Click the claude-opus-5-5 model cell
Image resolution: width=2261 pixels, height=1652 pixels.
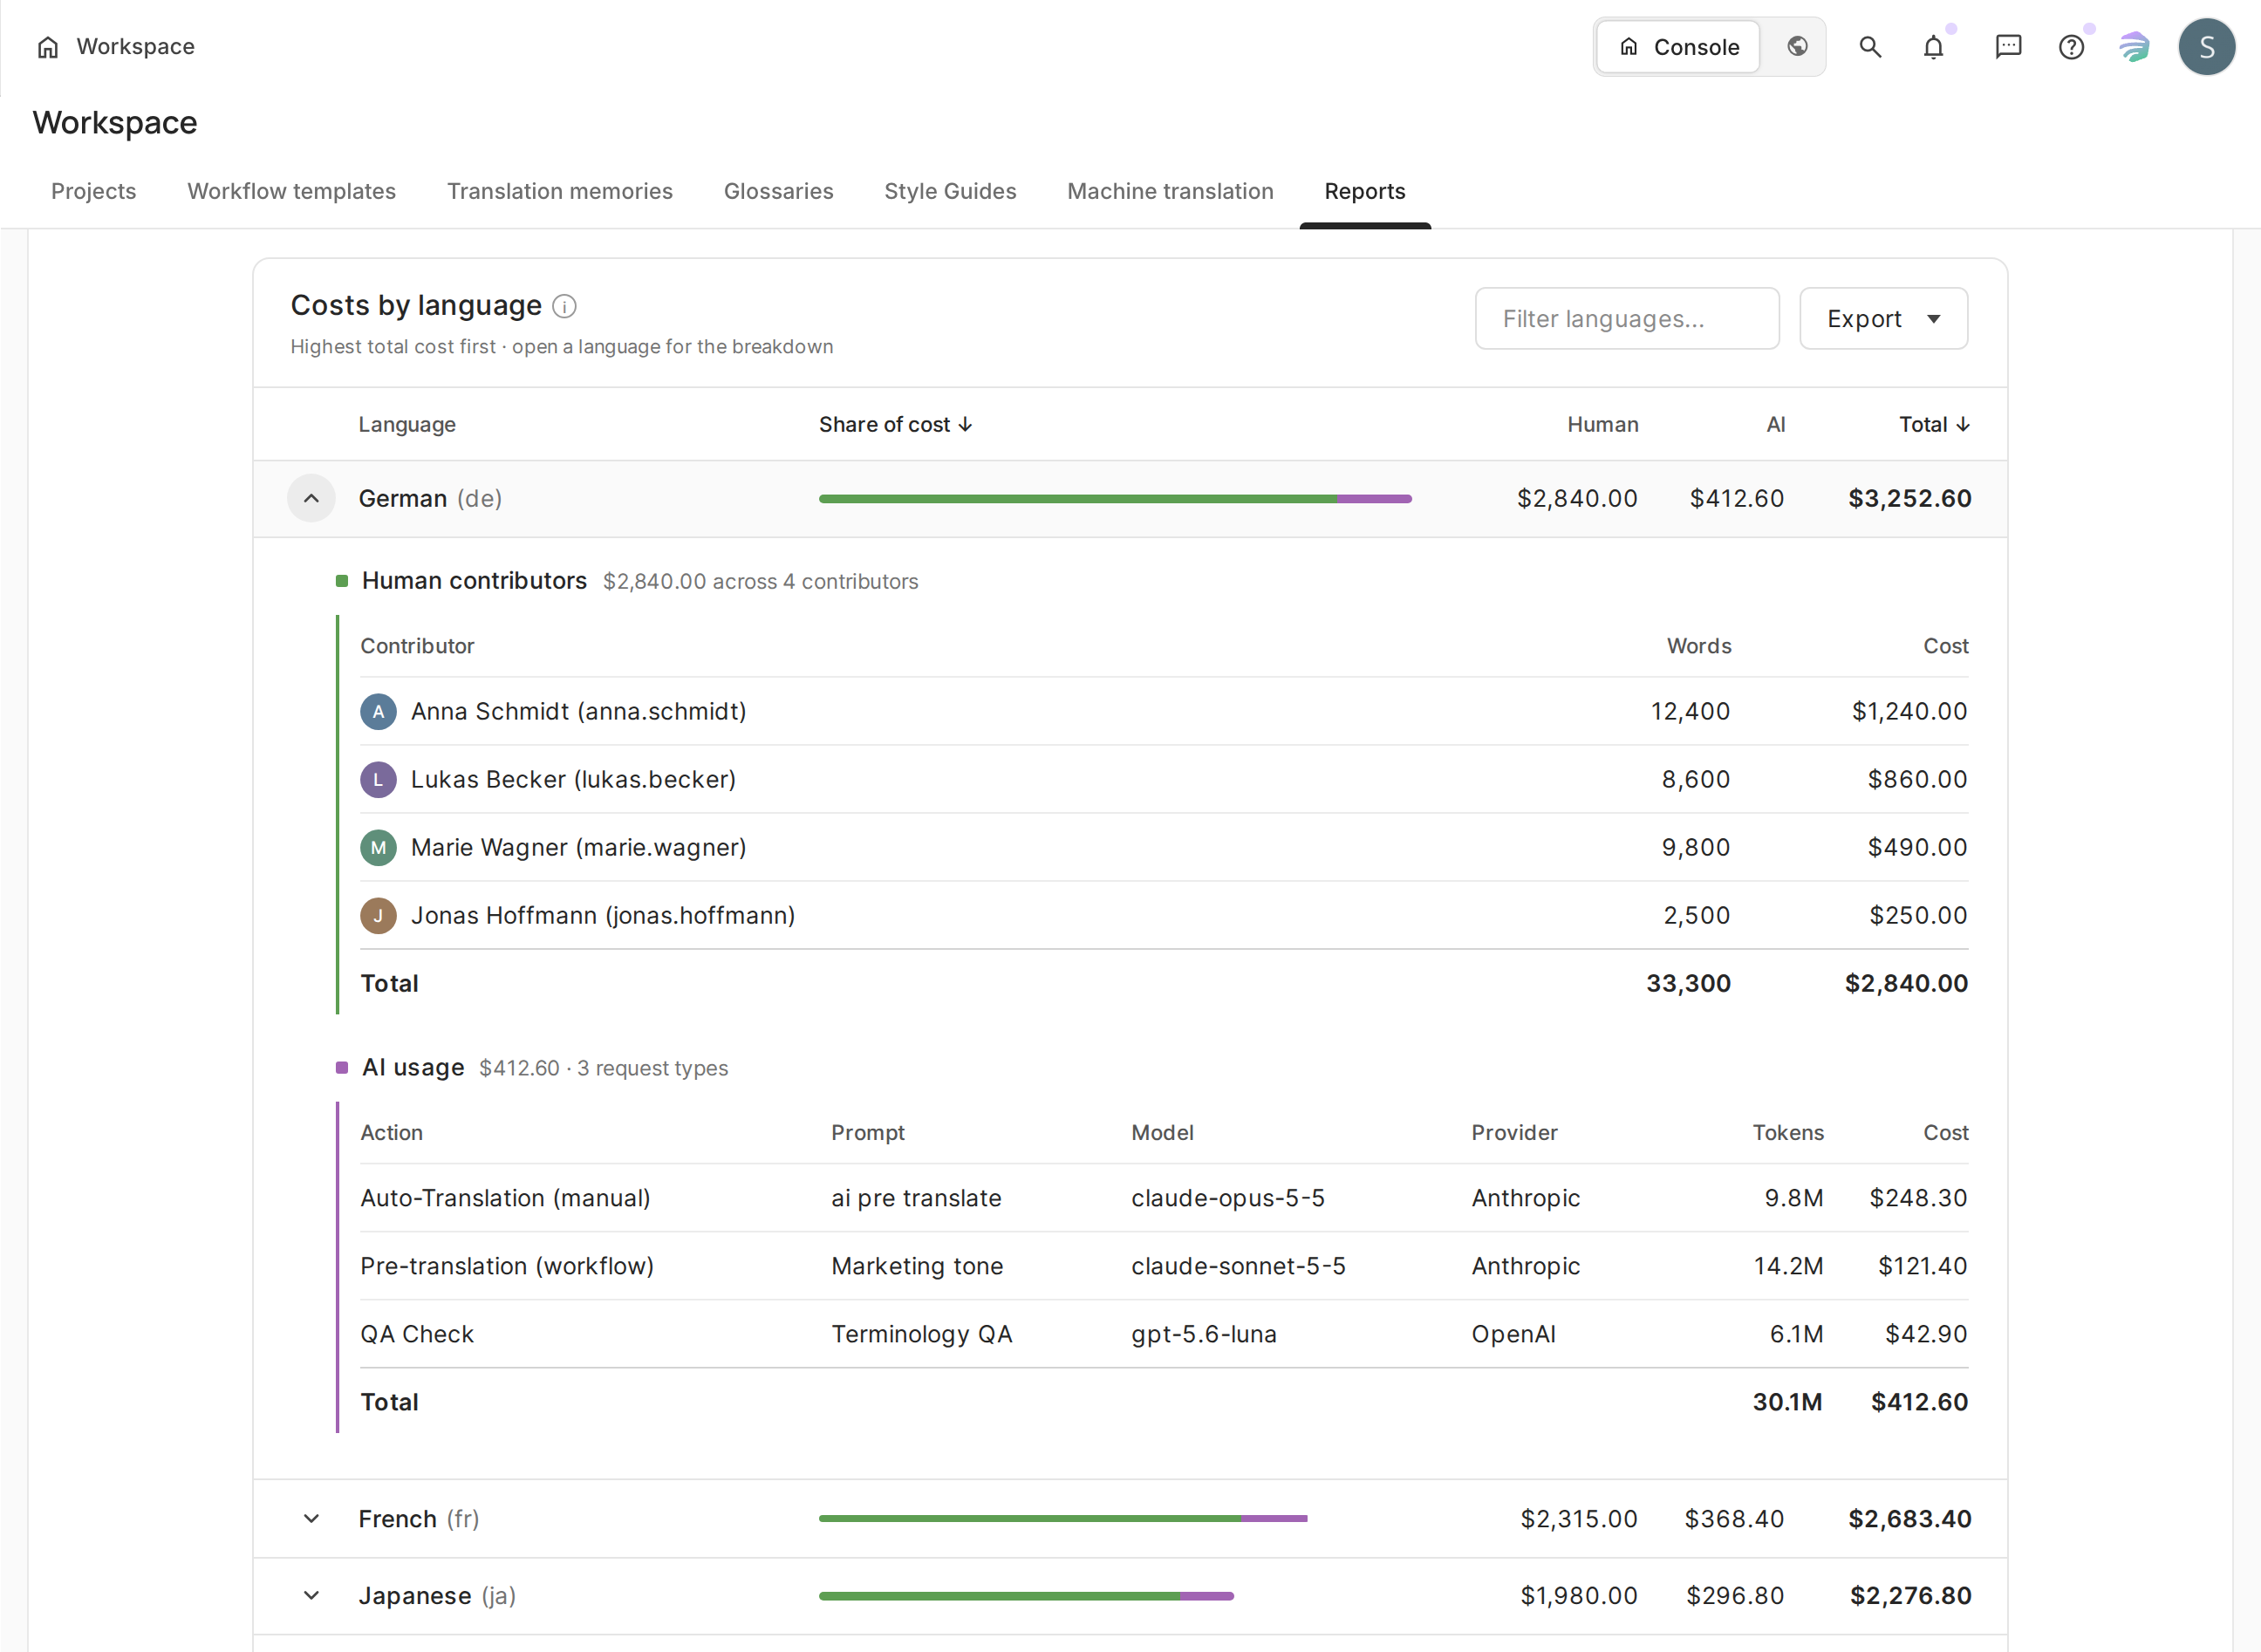1228,1198
